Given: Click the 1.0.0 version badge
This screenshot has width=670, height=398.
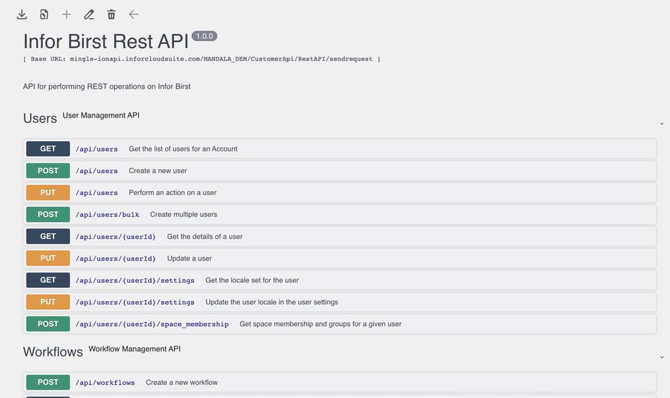Looking at the screenshot, I should (x=204, y=35).
